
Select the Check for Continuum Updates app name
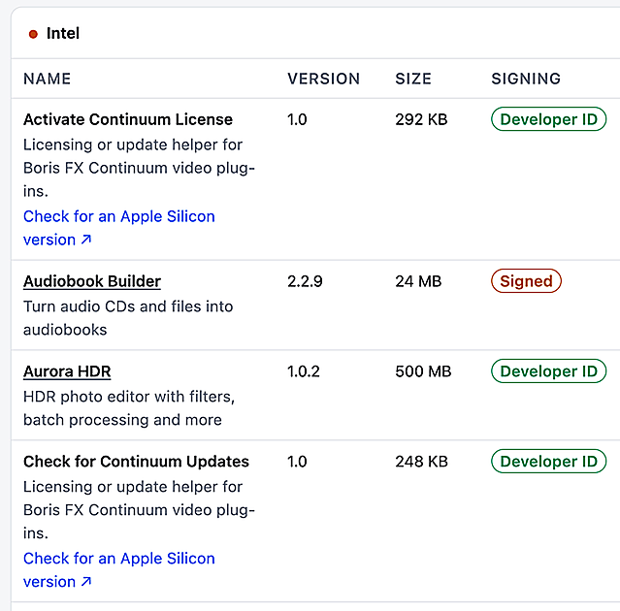136,462
